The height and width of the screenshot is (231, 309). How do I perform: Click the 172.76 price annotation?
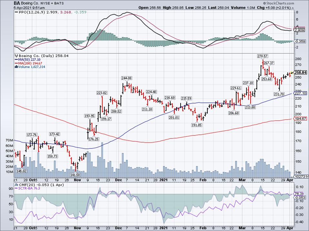pos(32,135)
